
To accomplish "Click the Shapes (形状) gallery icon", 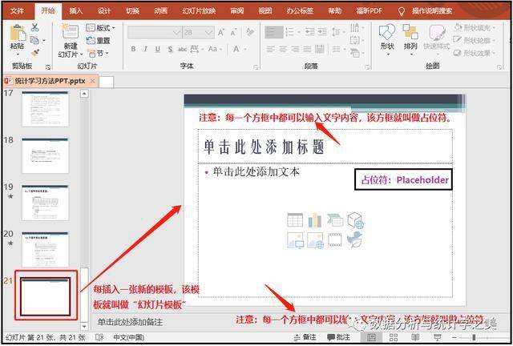I will pyautogui.click(x=387, y=32).
